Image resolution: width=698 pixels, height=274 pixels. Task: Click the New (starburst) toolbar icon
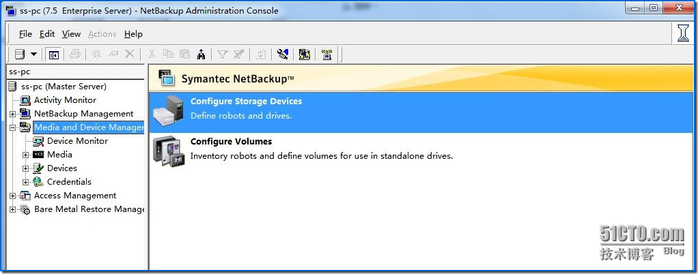click(x=96, y=55)
